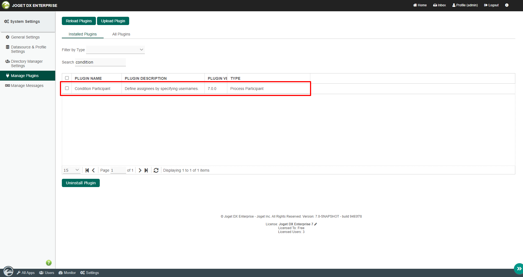This screenshot has height=277, width=523.
Task: Go to first page of plugin list
Action: (x=87, y=170)
